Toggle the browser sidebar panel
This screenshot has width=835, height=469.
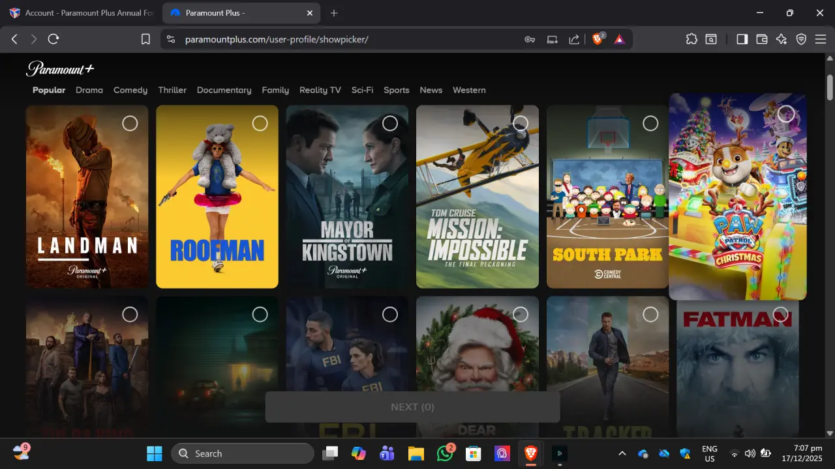pos(742,39)
